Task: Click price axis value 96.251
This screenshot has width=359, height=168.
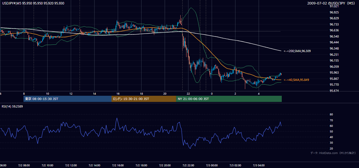Action: point(334,55)
